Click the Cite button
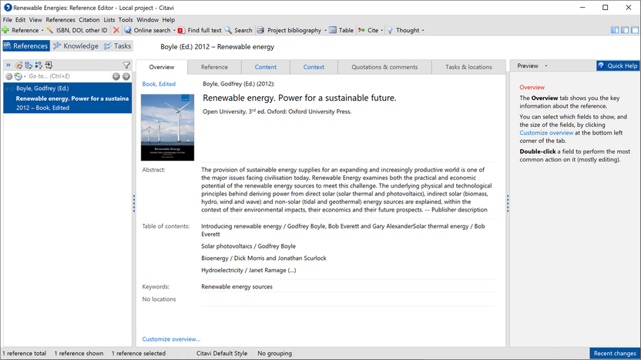 tap(368, 30)
